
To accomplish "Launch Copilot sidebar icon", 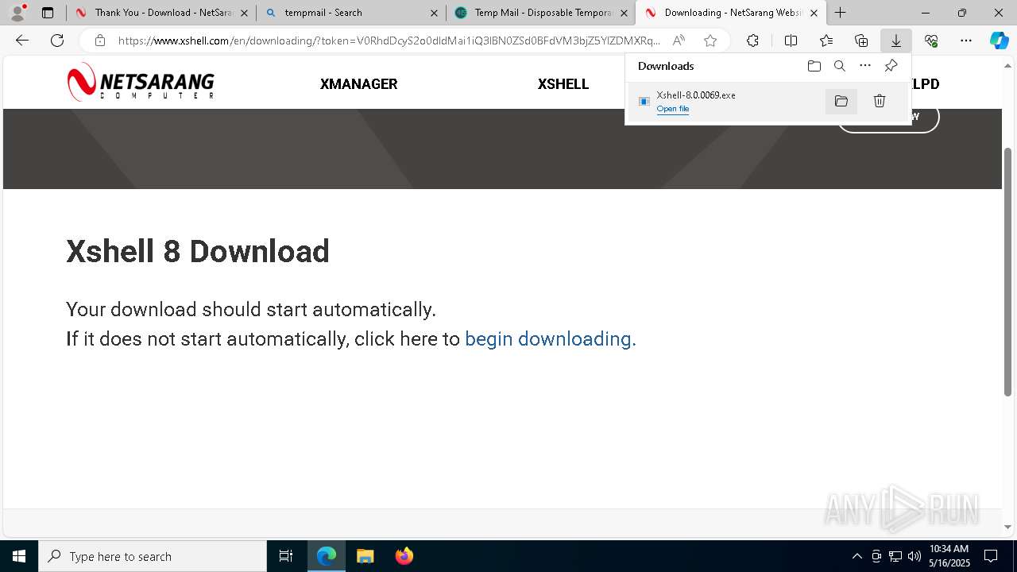I will point(999,41).
